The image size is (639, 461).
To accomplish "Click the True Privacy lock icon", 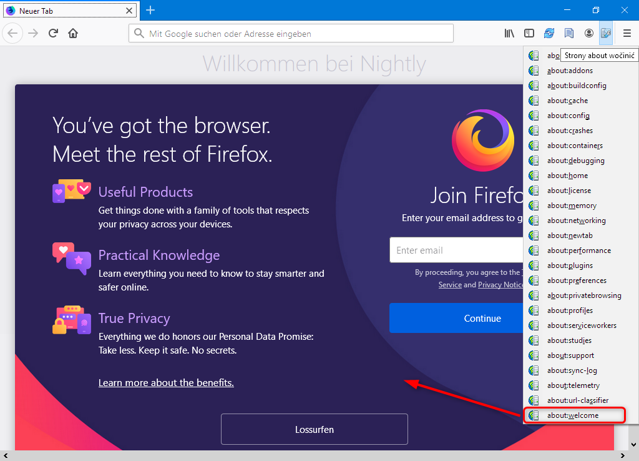I will click(x=71, y=320).
